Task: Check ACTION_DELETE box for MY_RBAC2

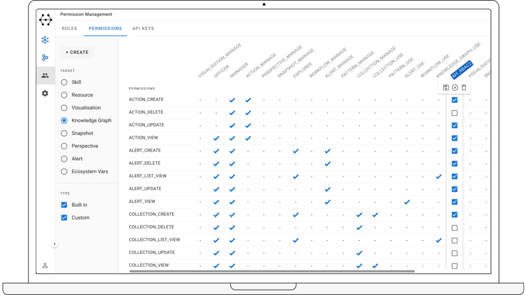Action: [x=454, y=113]
